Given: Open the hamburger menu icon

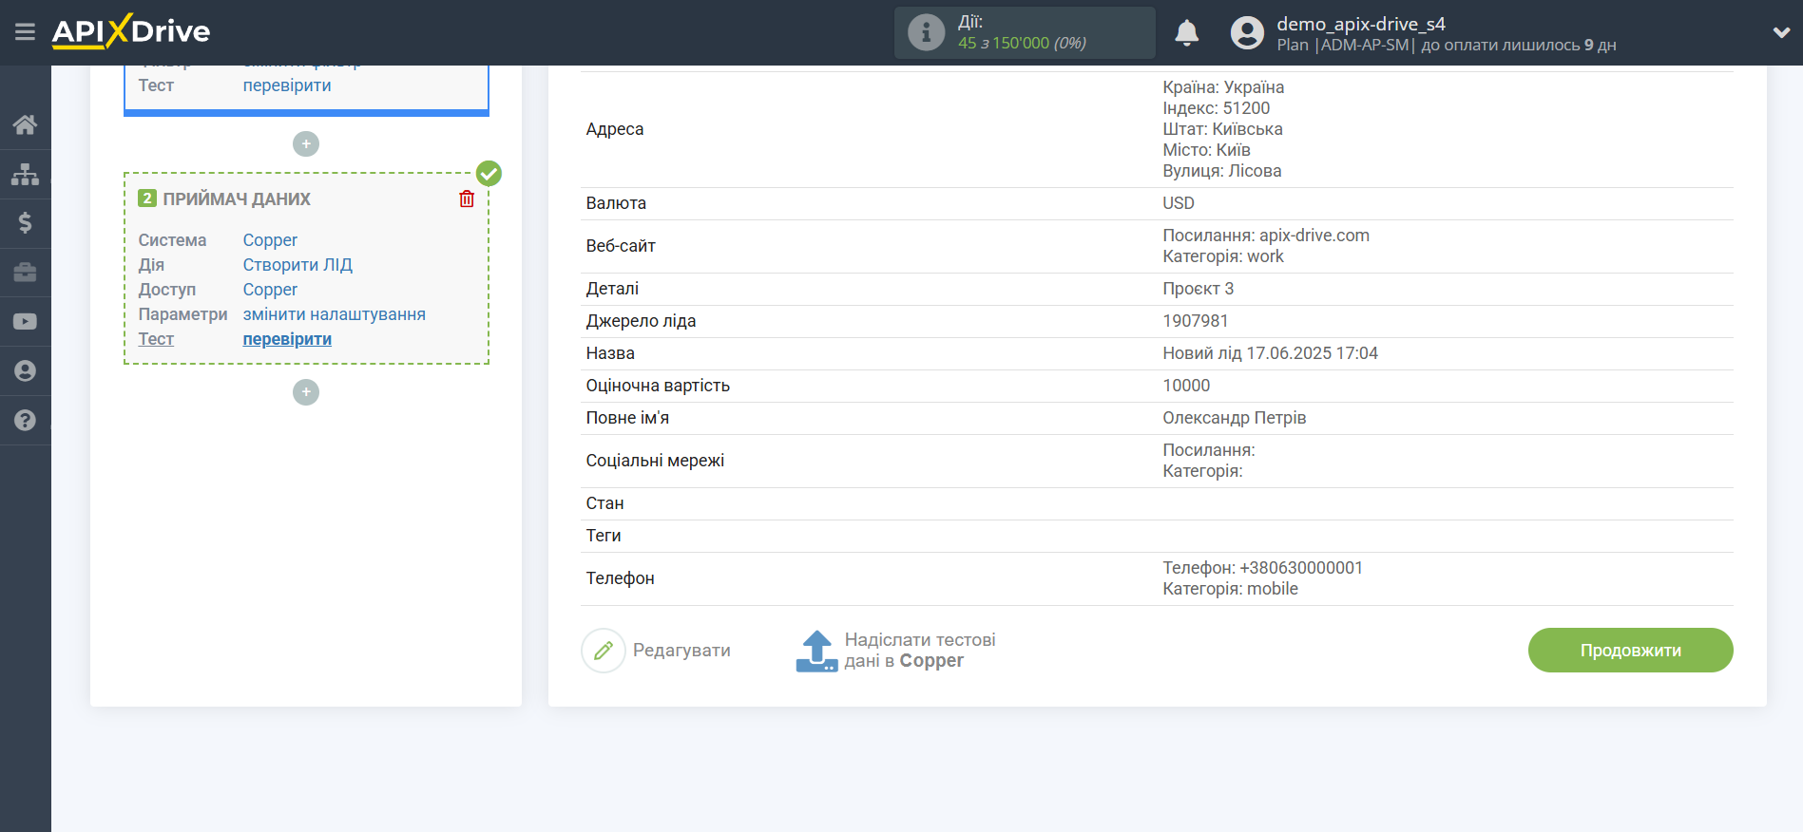Looking at the screenshot, I should click(25, 32).
